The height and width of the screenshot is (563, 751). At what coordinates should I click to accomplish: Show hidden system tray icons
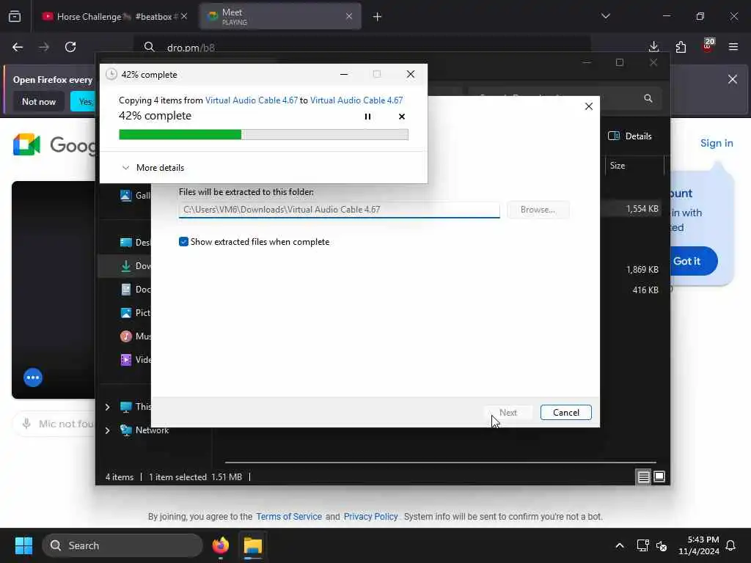(x=619, y=545)
